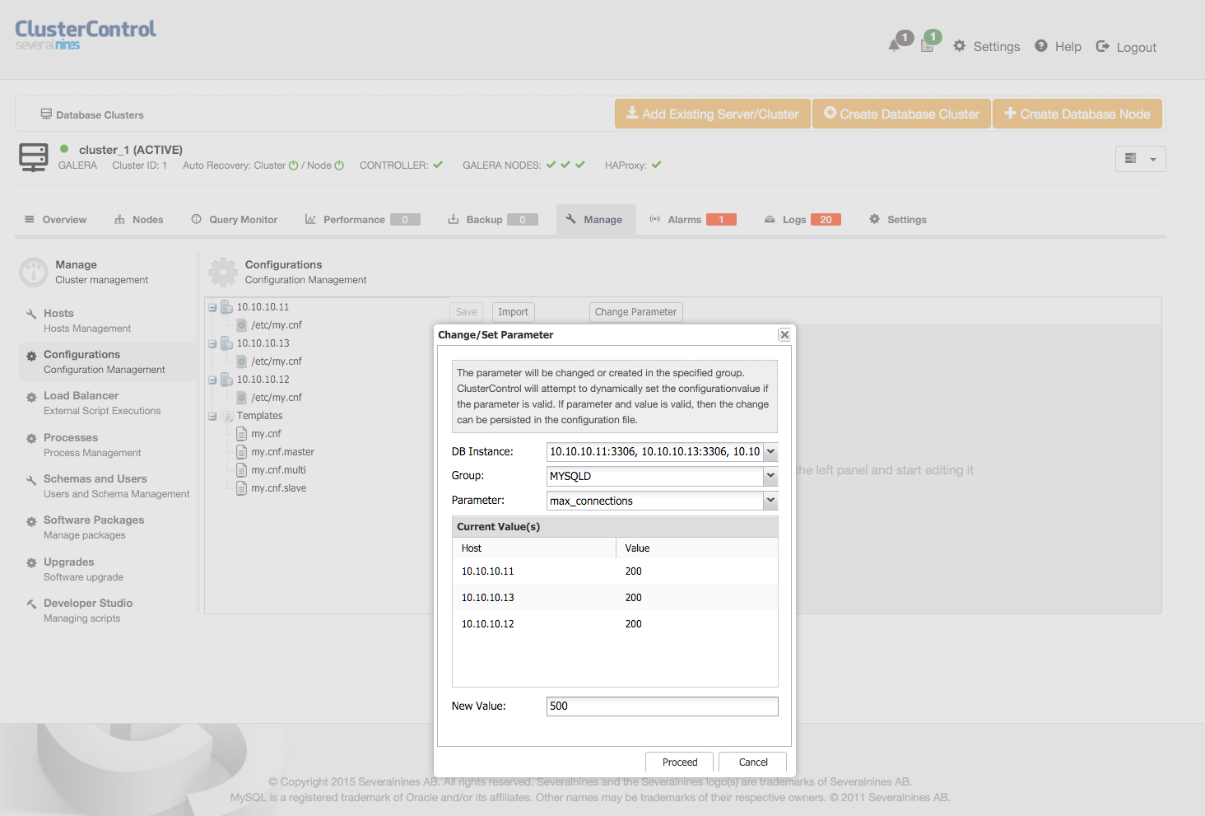Image resolution: width=1205 pixels, height=816 pixels.
Task: Toggle Auto Recovery Cluster power icon
Action: (x=293, y=166)
